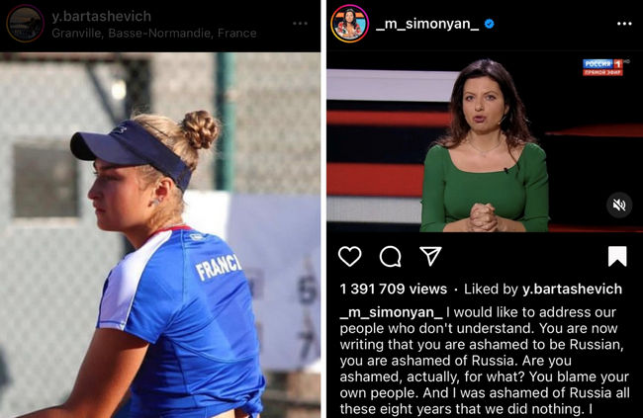Click the Россия 1 channel logo

[x=602, y=67]
